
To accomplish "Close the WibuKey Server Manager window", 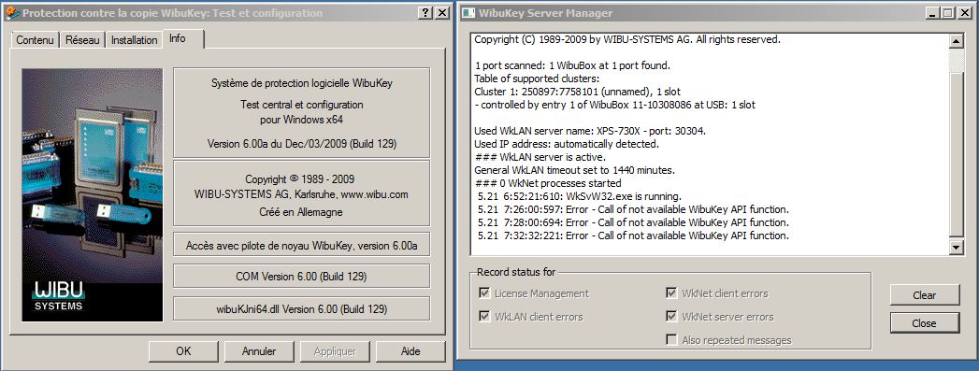I will (x=965, y=12).
